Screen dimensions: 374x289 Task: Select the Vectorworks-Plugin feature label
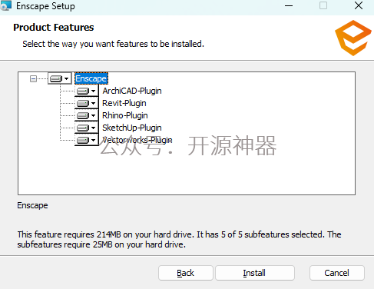click(137, 140)
